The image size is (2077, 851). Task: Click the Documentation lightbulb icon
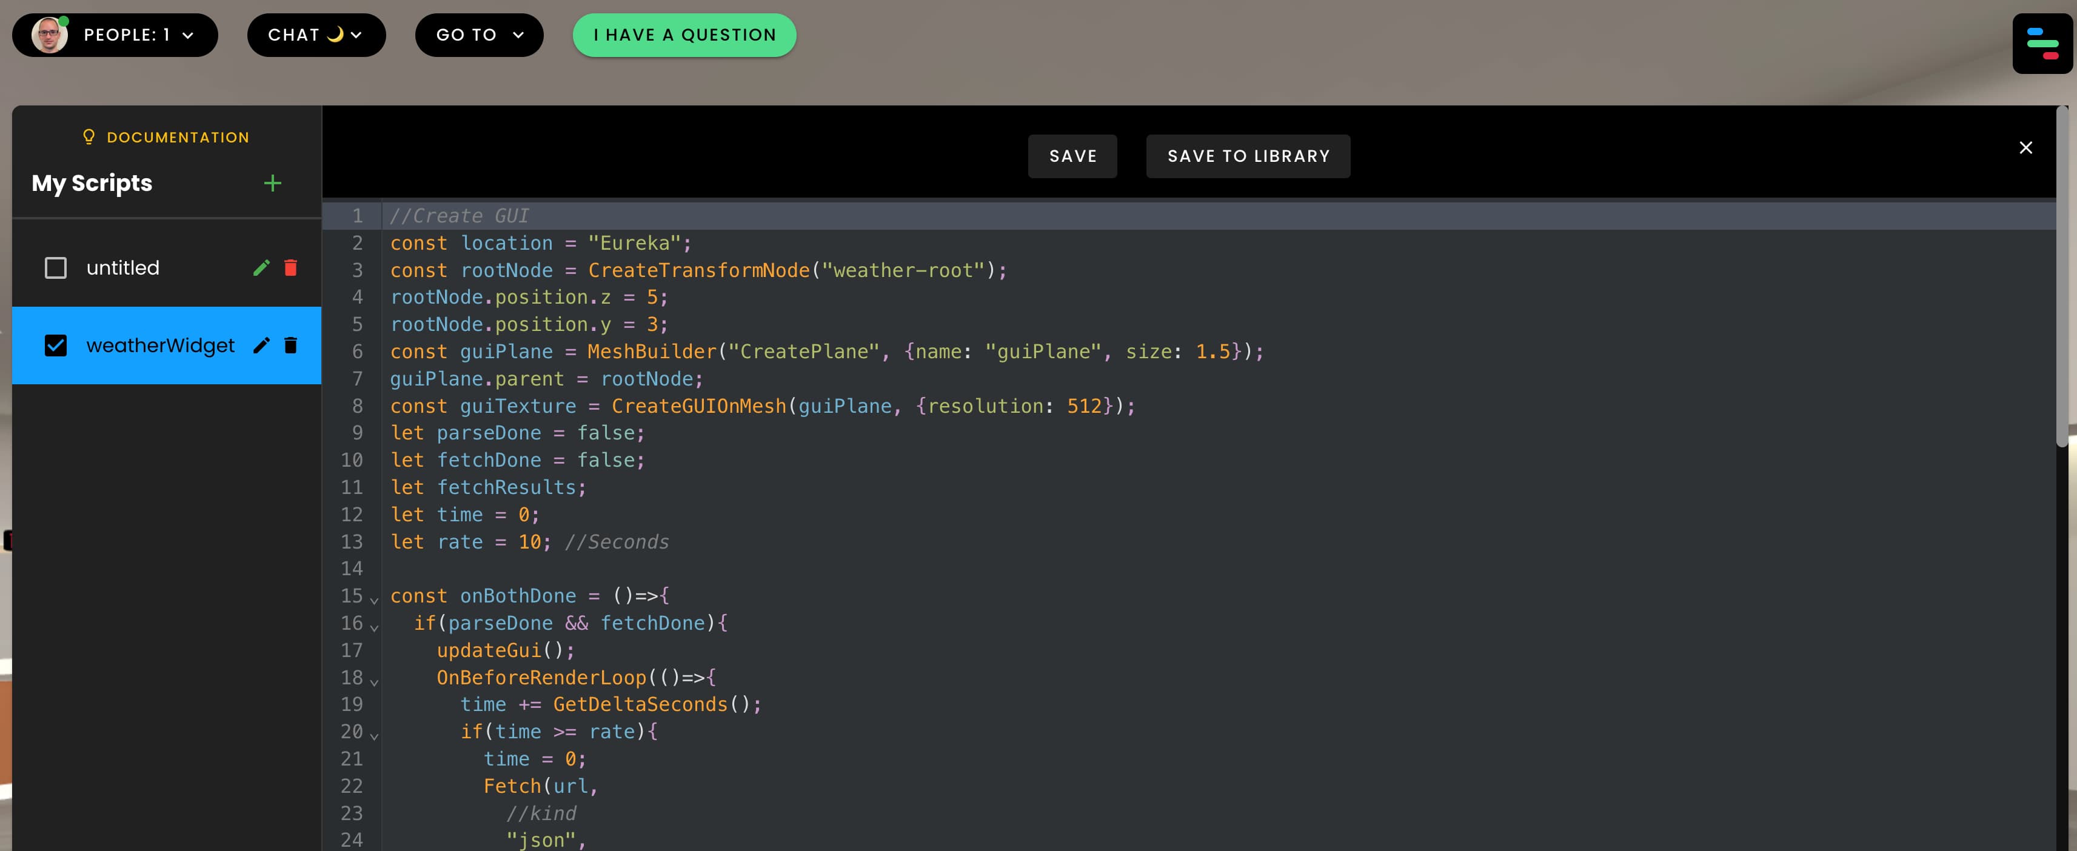point(89,137)
